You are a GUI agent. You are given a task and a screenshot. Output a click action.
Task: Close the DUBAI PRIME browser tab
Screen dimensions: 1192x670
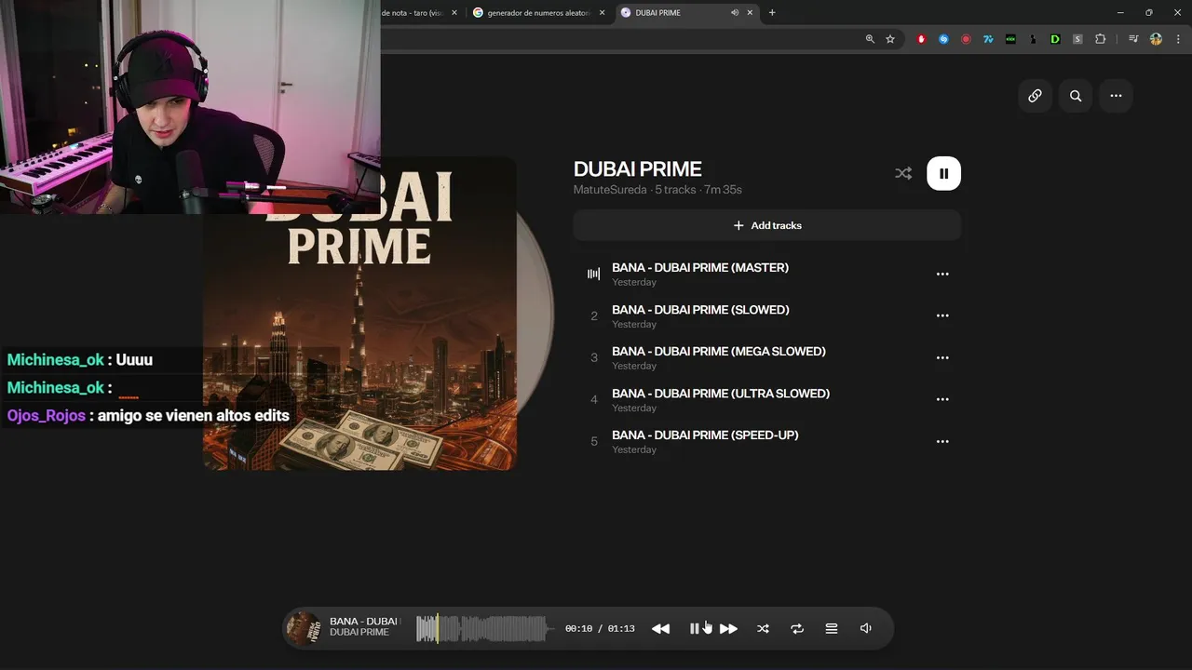pos(751,13)
